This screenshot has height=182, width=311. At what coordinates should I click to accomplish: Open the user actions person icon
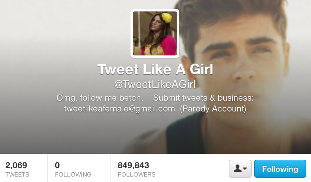pos(238,168)
